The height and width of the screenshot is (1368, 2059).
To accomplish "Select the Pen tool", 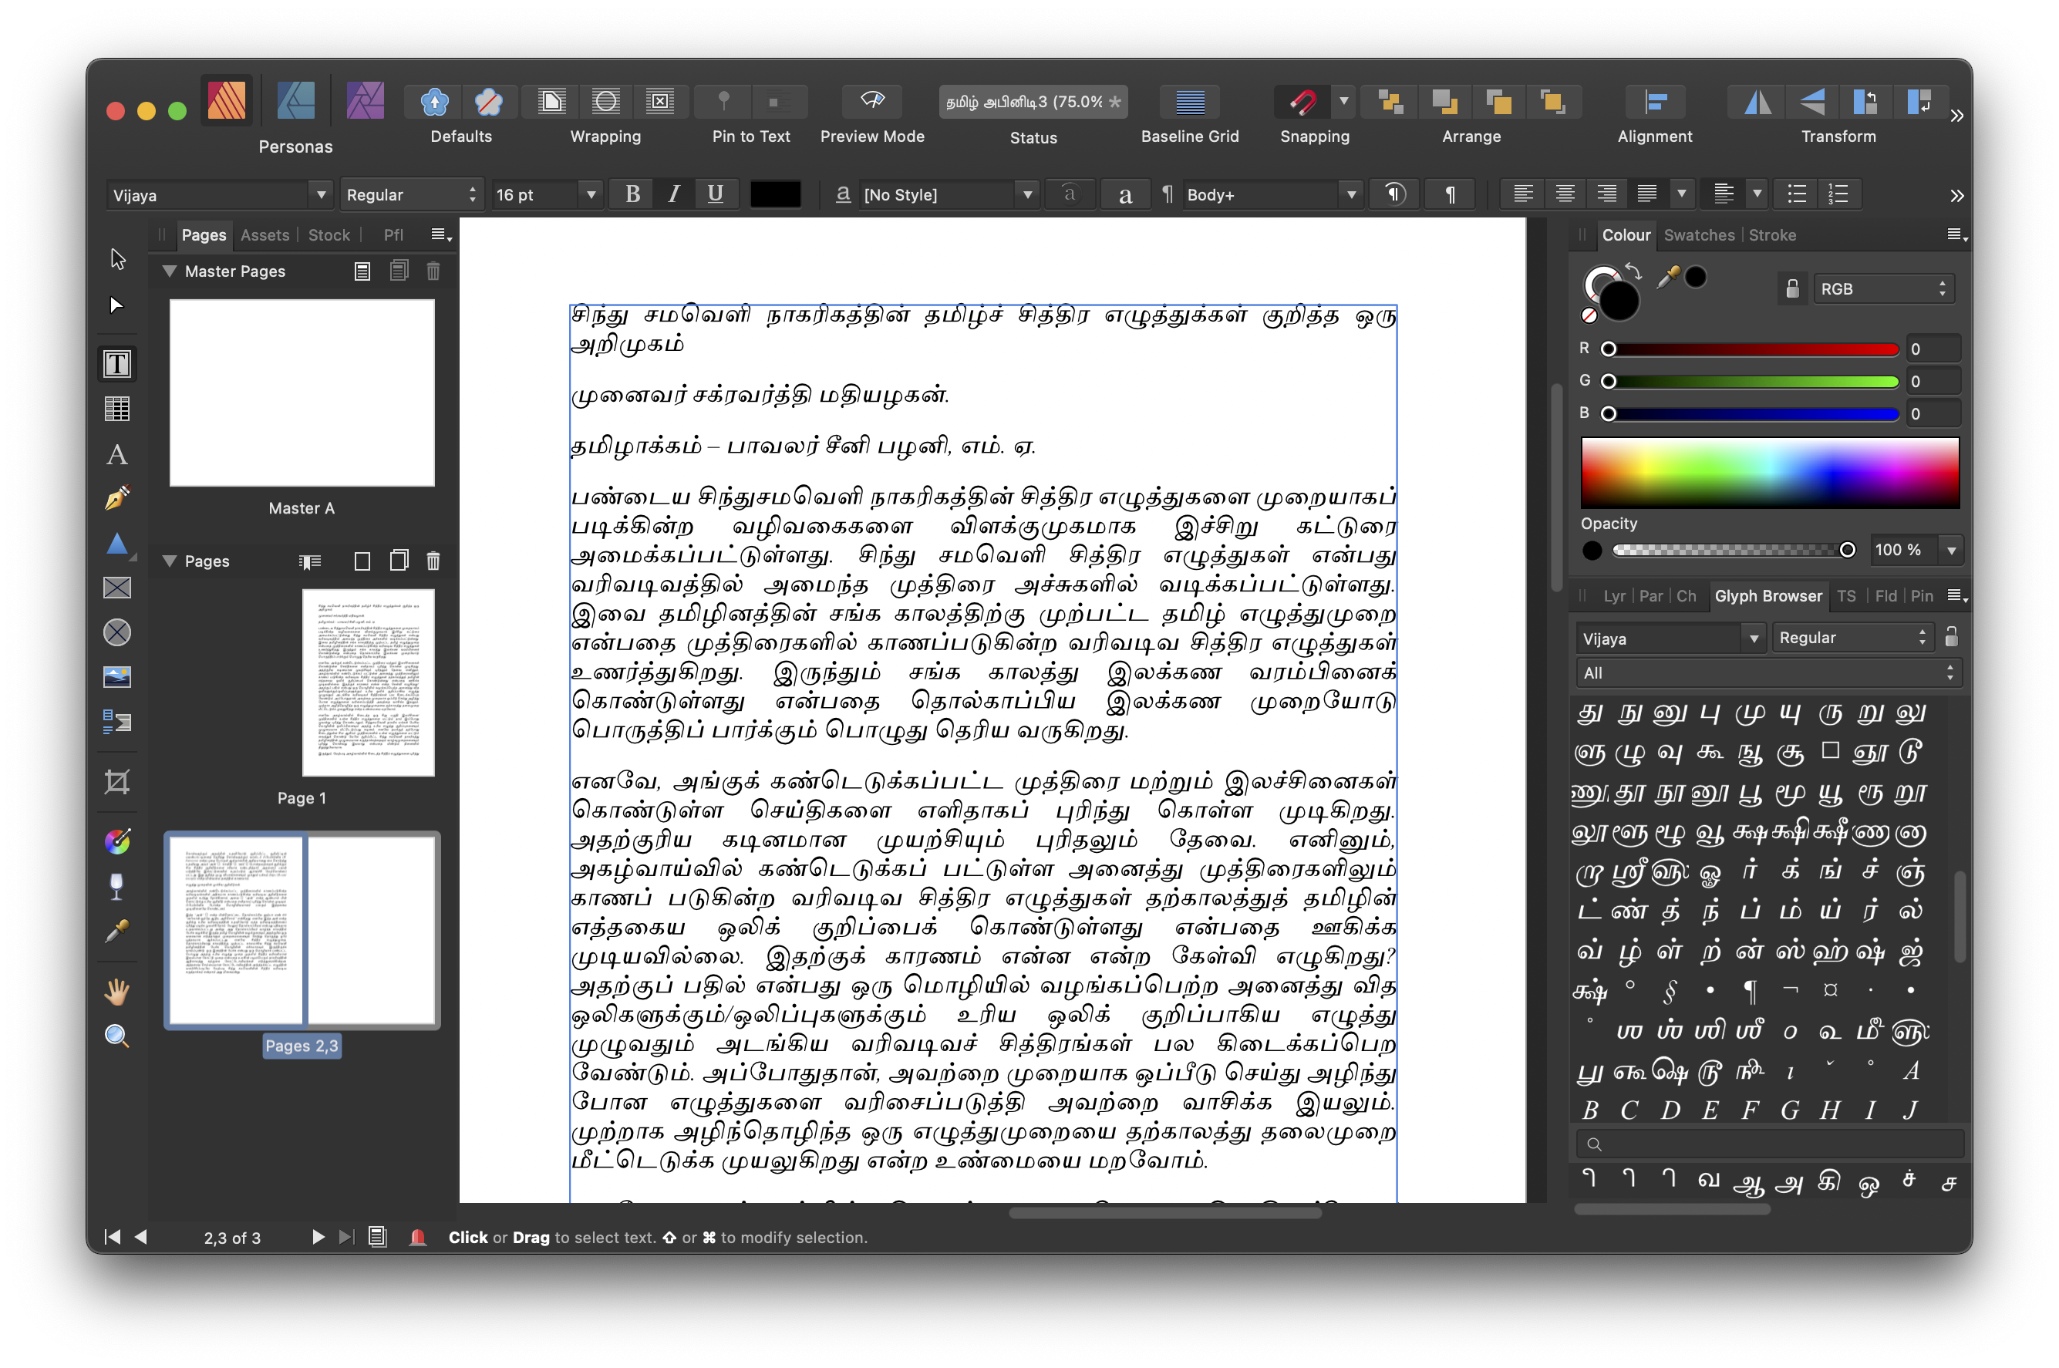I will [x=118, y=497].
